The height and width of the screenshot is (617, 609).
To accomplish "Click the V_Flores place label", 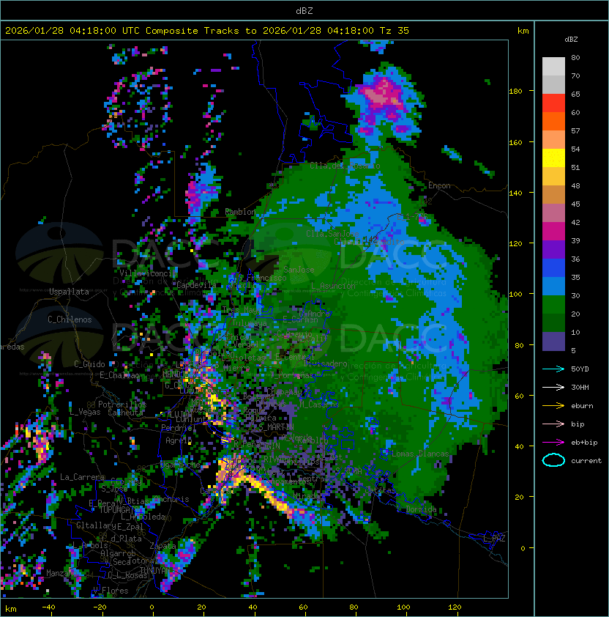I will (x=111, y=591).
